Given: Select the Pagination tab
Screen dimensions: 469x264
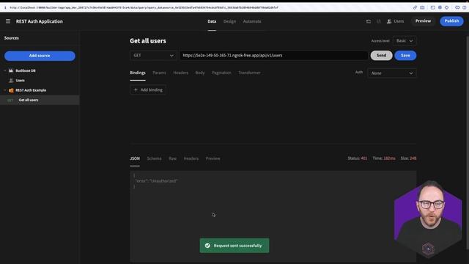Looking at the screenshot, I should click(x=221, y=73).
